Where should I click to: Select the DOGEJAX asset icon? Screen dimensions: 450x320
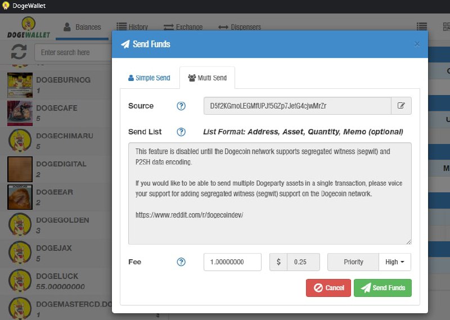pos(20,253)
